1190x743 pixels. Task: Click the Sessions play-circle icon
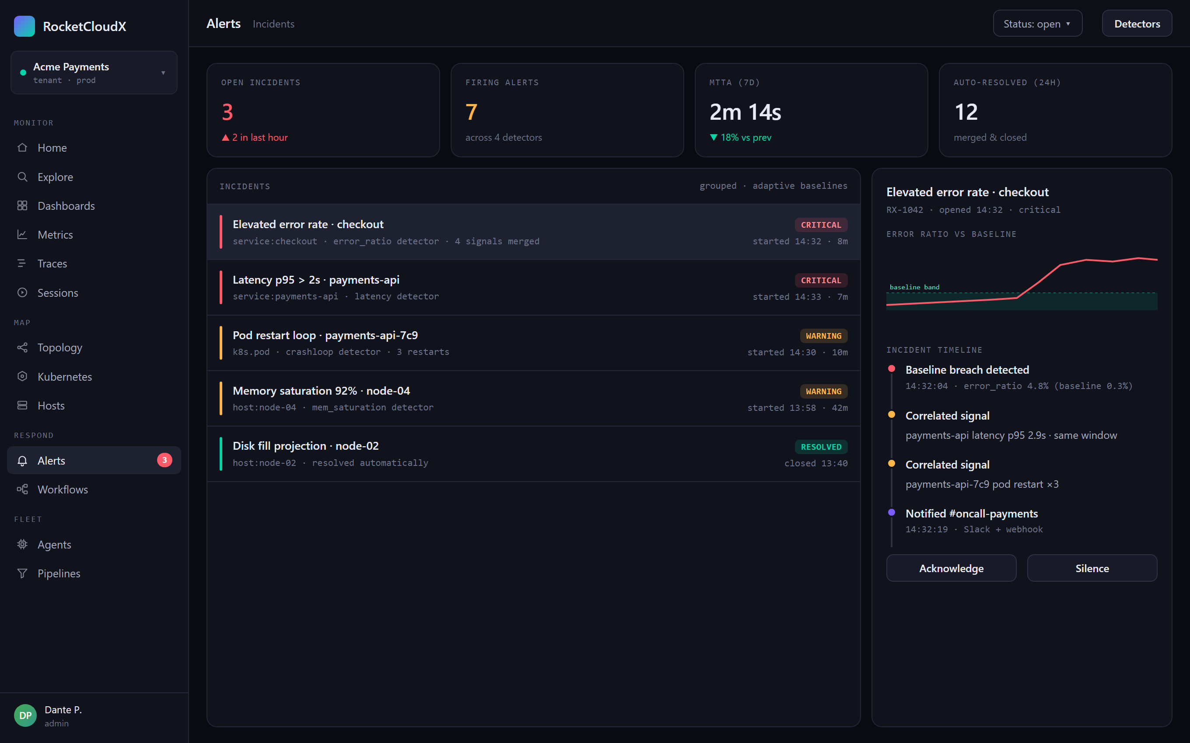click(x=22, y=292)
